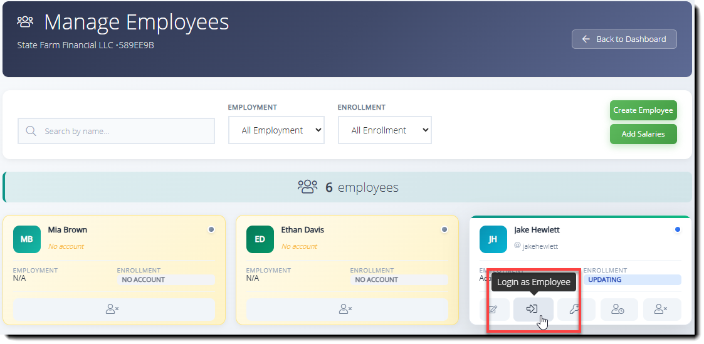Click the Manage Employees page title

(x=137, y=21)
